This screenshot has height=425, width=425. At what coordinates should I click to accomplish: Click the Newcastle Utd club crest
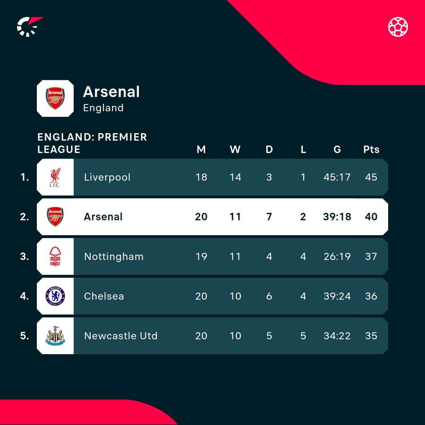pyautogui.click(x=55, y=336)
